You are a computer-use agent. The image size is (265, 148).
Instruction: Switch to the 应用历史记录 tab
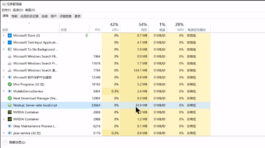(x=30, y=16)
